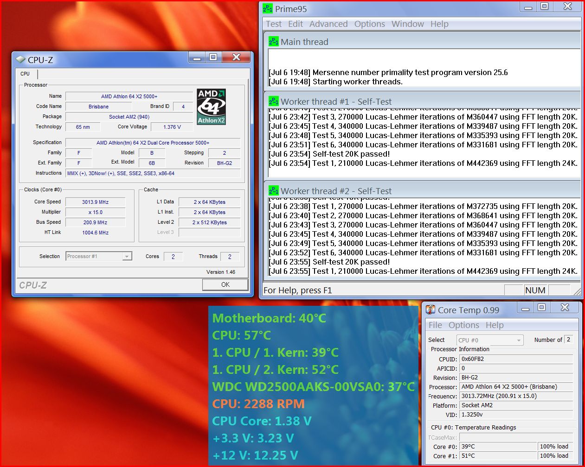The width and height of the screenshot is (585, 467).
Task: Click the Prime95 icon in title bar
Action: [x=268, y=9]
